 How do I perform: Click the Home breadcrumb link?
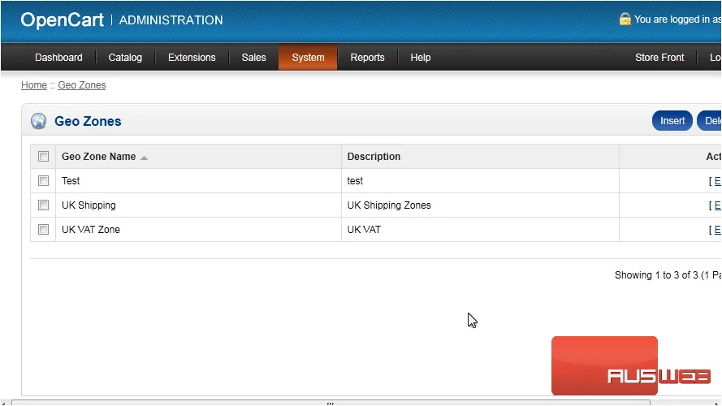tap(34, 85)
